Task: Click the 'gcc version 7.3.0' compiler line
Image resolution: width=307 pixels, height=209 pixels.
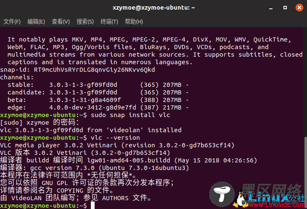Action: tap(94, 168)
